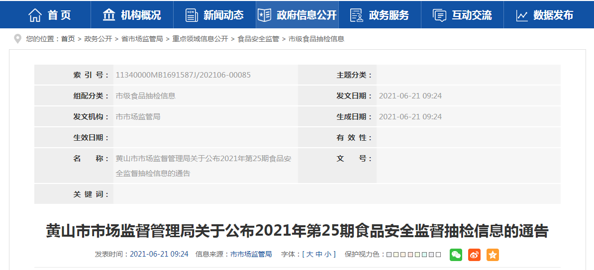Viewport: 594px width, 270px height.
Task: Open the 政府信息公开 navigation tab
Action: pos(297,14)
